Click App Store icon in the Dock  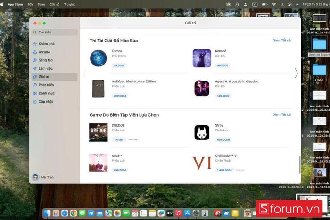(187, 213)
